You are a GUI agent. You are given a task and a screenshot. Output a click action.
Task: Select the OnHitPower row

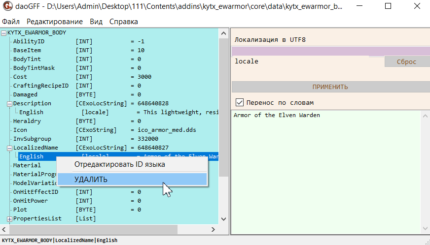pos(77,201)
